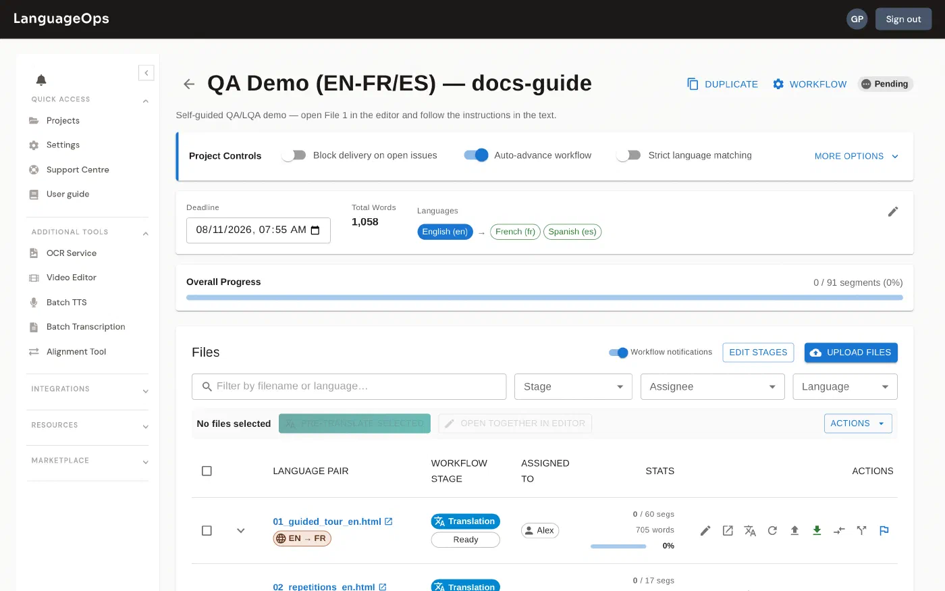Image resolution: width=945 pixels, height=591 pixels.
Task: Open the ACTIONS dropdown button
Action: click(858, 423)
